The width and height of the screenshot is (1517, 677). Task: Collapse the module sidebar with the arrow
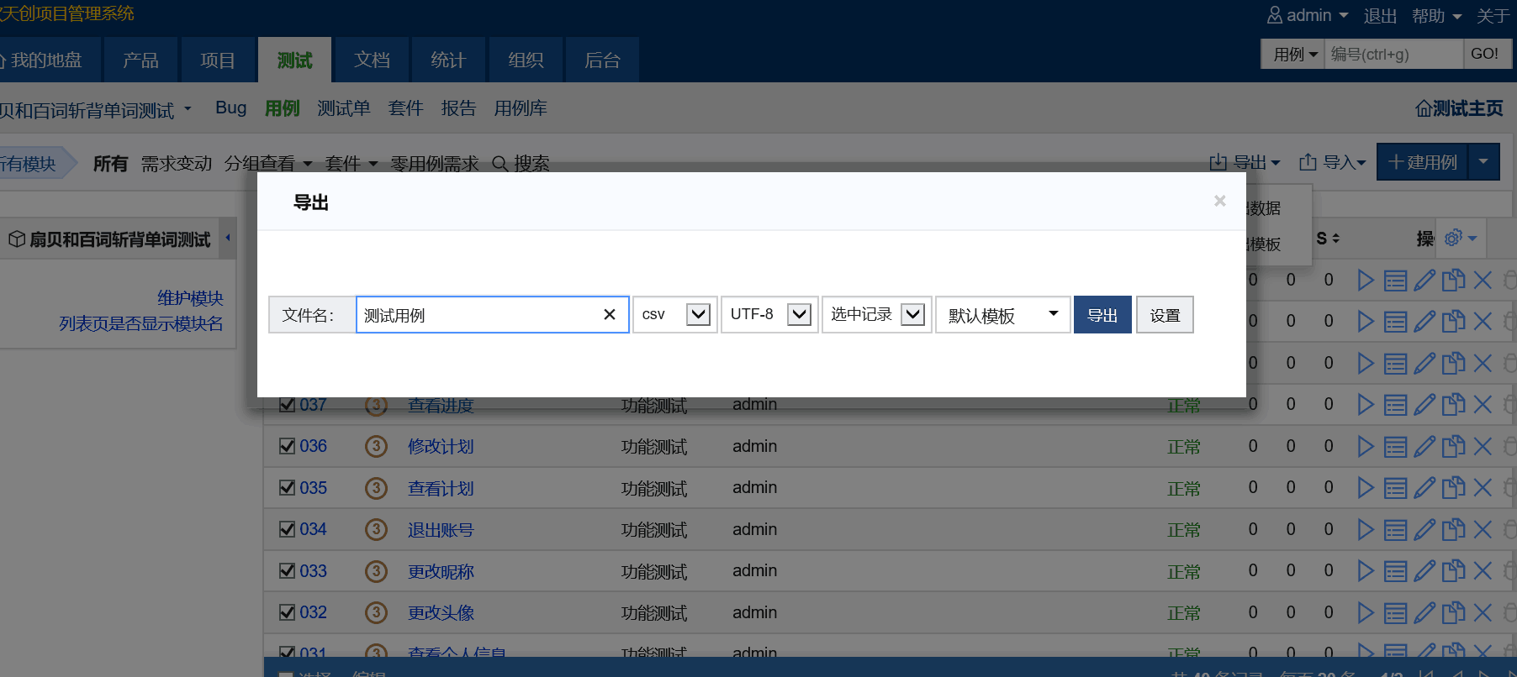(x=227, y=238)
